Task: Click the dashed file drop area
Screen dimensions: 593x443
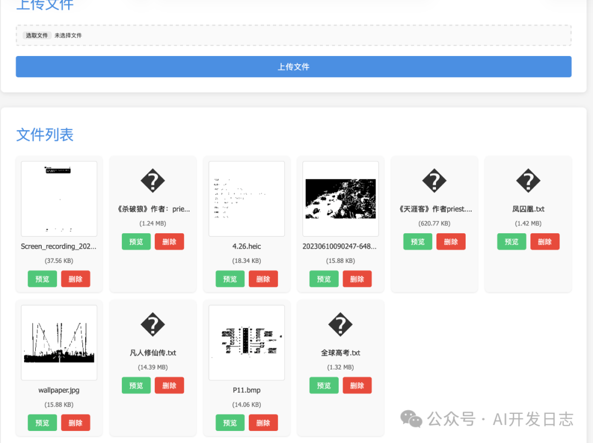Action: coord(293,35)
